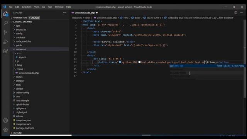
Task: Open the Help menu
Action: tap(69, 7)
